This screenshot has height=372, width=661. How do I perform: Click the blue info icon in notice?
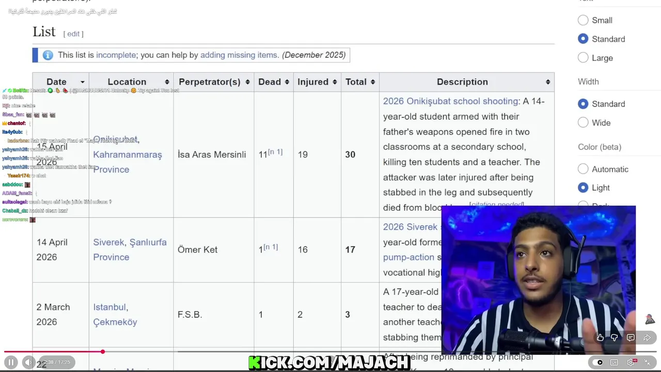[48, 55]
